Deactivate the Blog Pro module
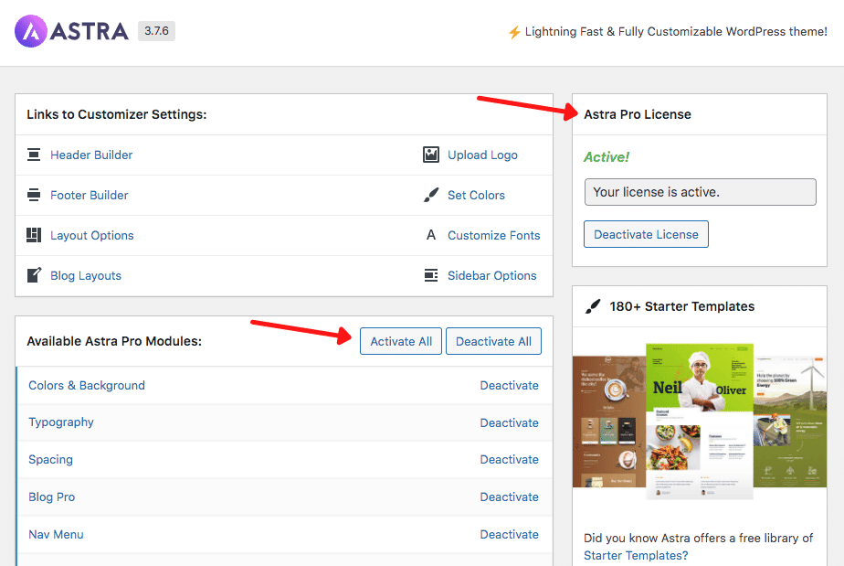 pyautogui.click(x=509, y=497)
